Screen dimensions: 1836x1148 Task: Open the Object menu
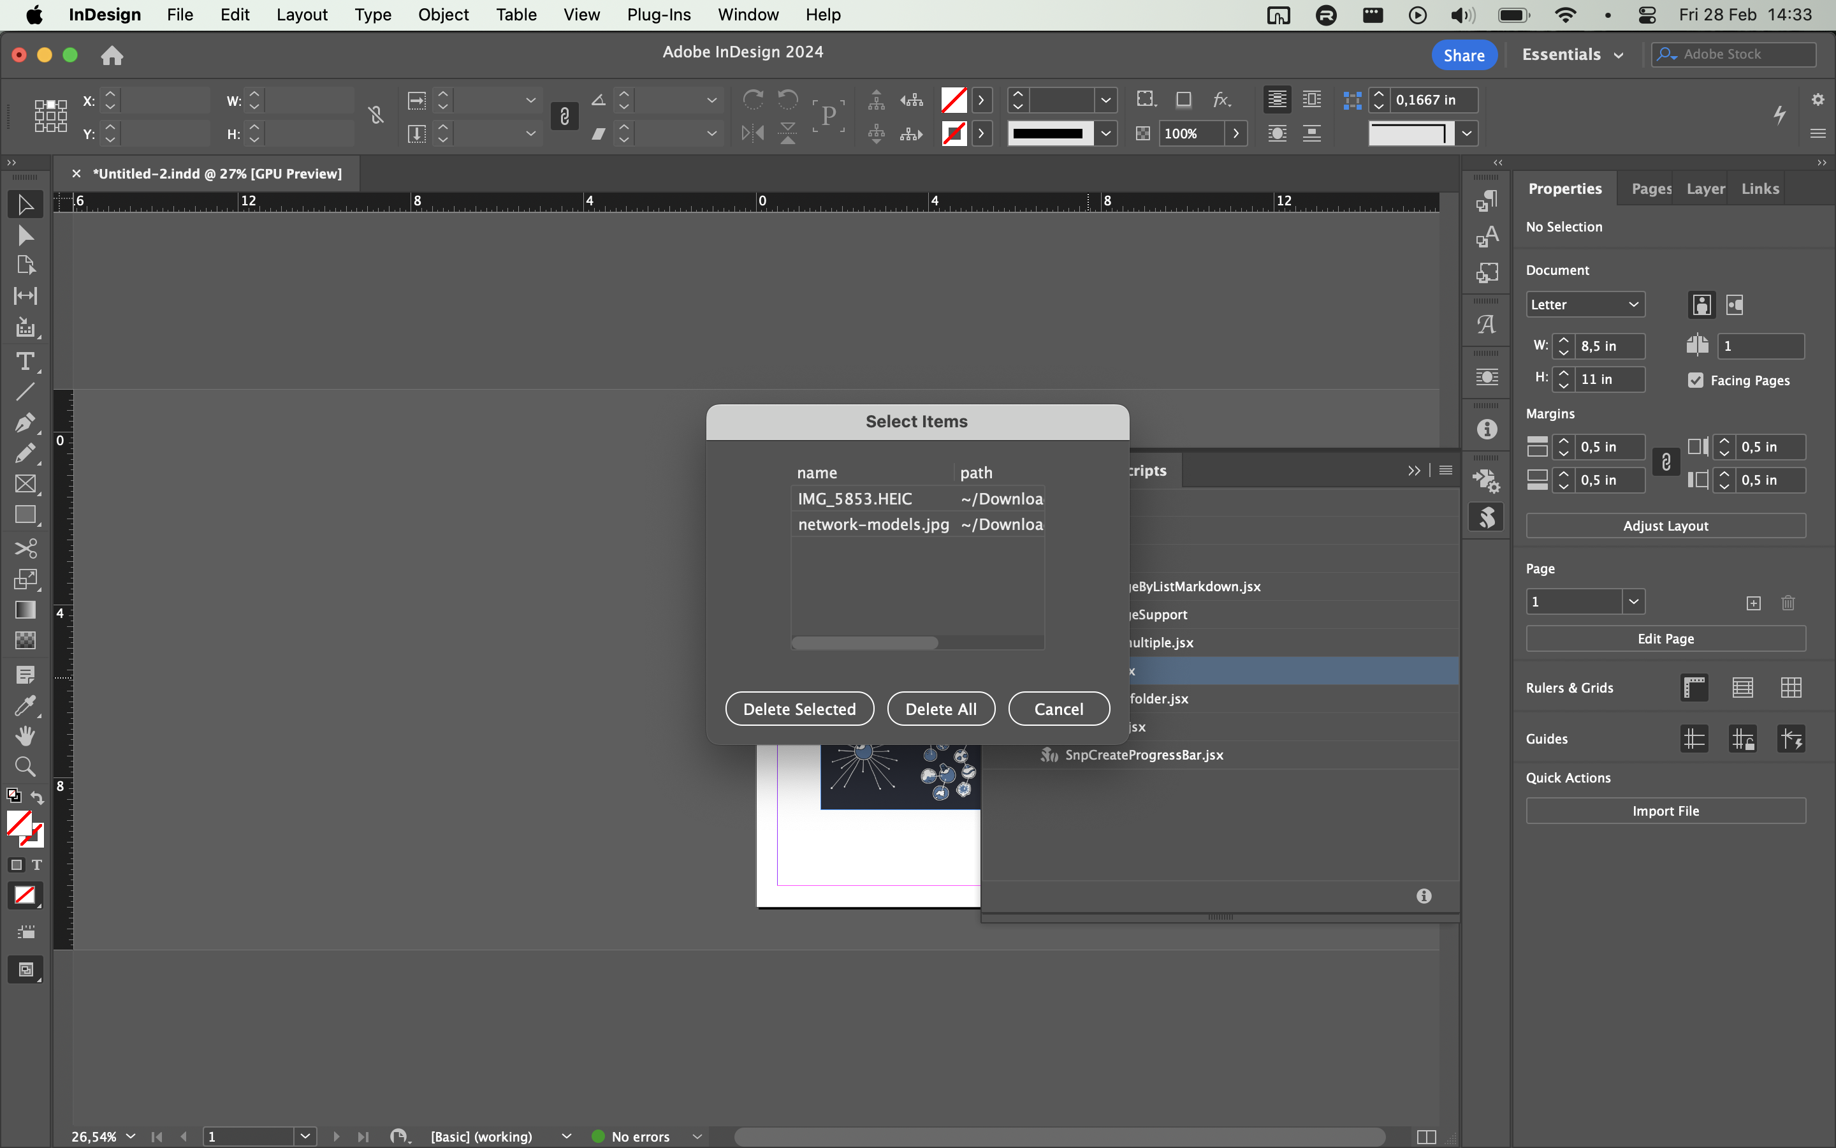click(x=443, y=15)
